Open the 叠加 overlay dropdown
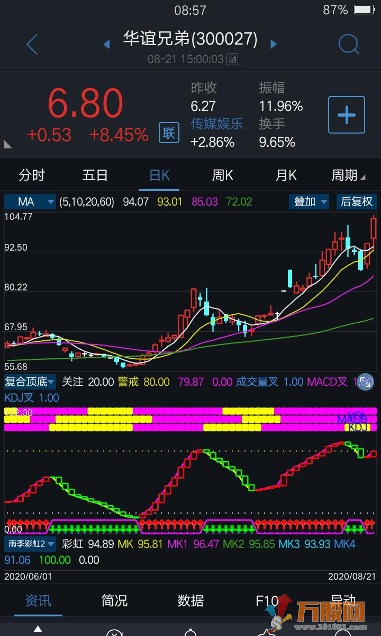The image size is (381, 636). 309,201
